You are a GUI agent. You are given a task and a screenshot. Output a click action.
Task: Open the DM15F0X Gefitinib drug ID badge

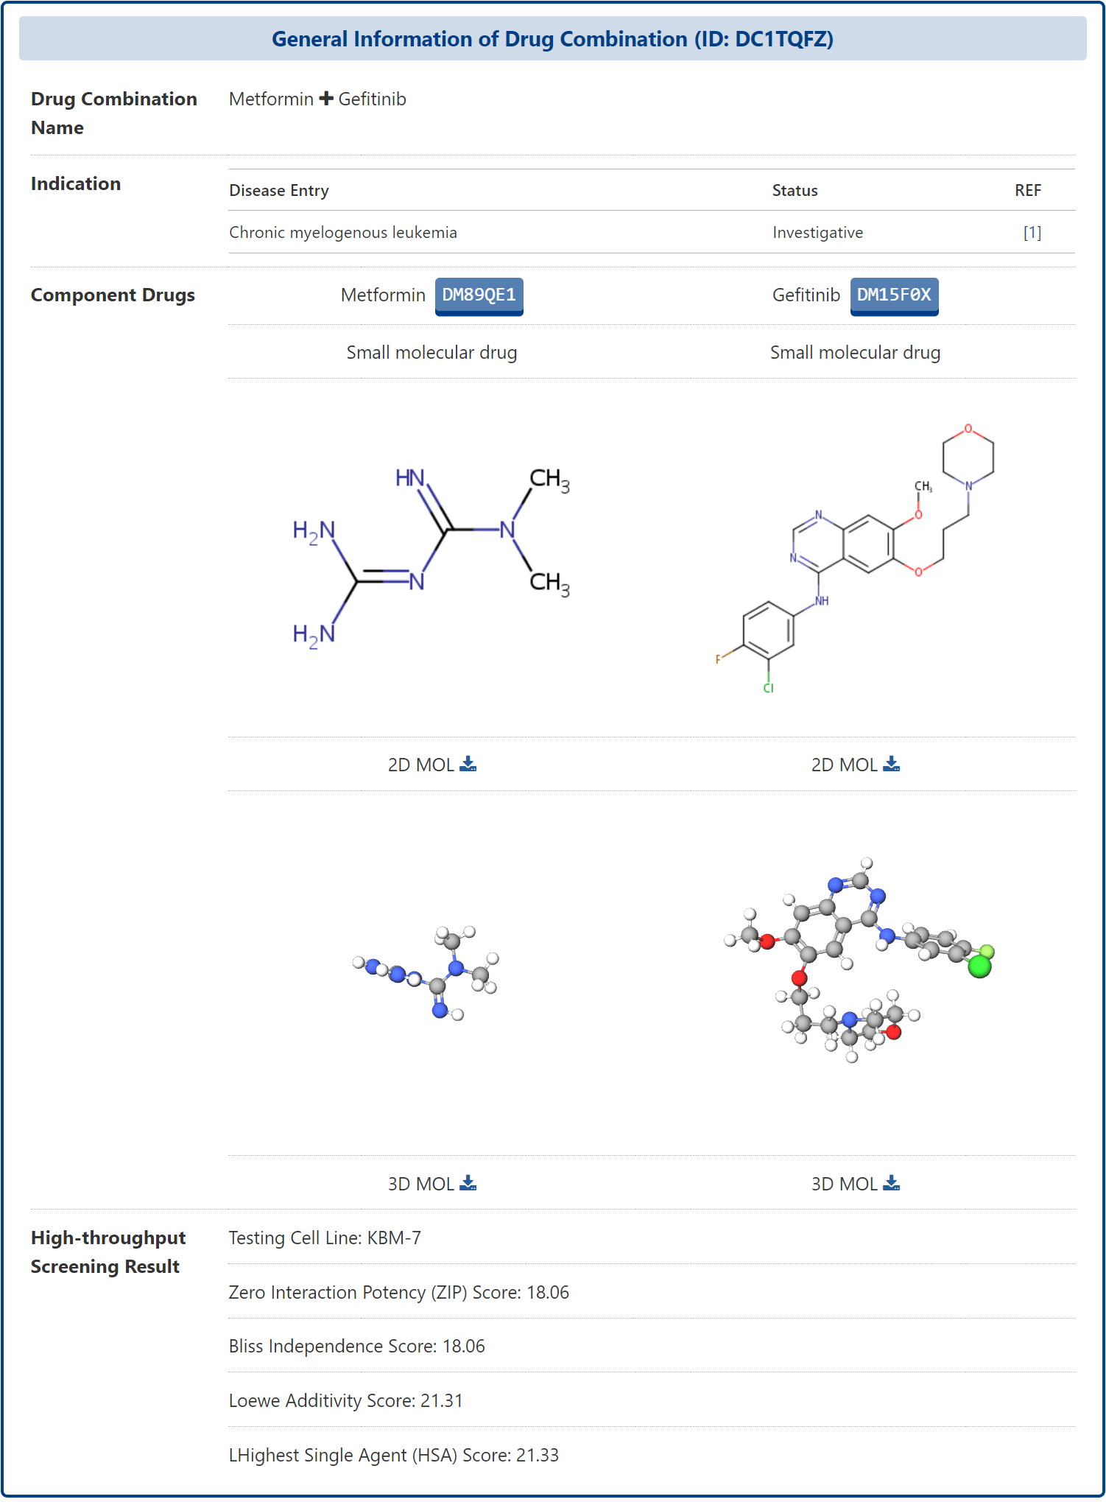click(894, 295)
